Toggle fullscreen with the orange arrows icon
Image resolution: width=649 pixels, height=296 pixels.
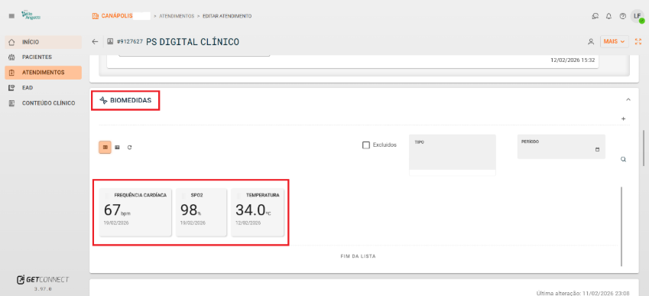(638, 42)
